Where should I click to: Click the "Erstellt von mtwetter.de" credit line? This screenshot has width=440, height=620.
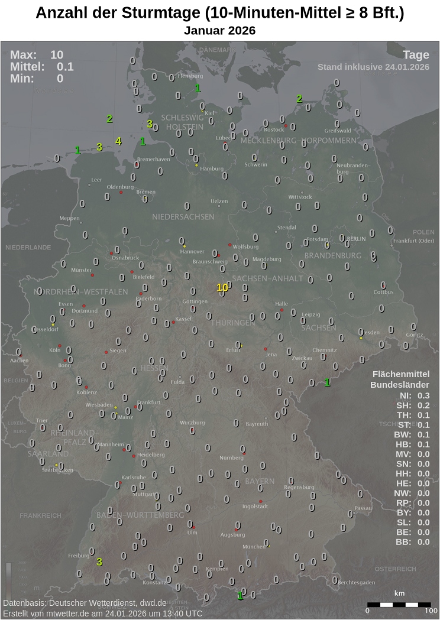tap(102, 613)
